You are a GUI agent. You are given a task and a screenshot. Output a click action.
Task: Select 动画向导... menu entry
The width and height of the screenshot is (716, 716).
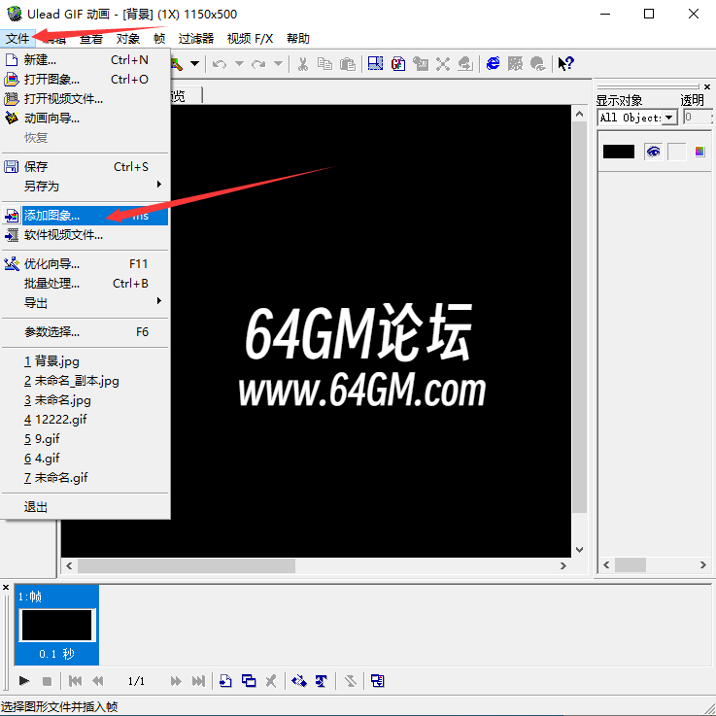pos(85,119)
